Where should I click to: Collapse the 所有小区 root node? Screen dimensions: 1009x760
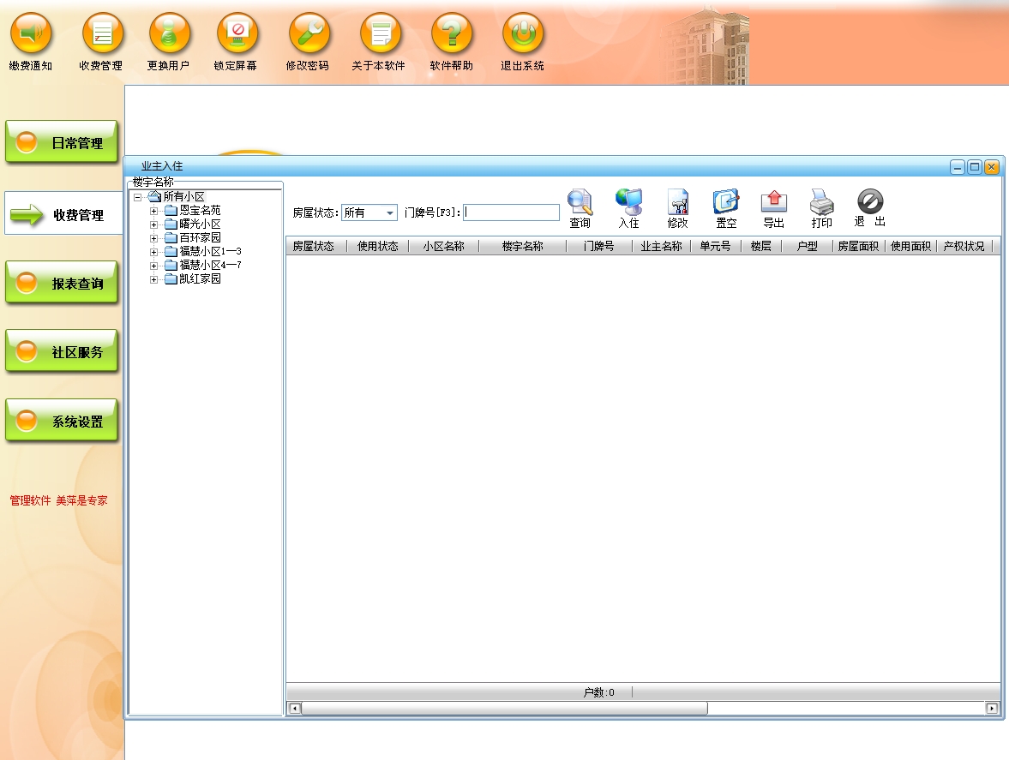coord(137,197)
